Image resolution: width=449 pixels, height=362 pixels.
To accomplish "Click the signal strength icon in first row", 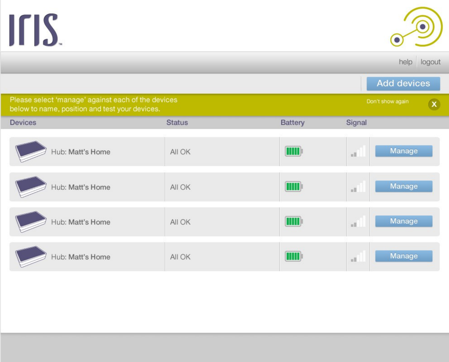I will click(x=358, y=151).
